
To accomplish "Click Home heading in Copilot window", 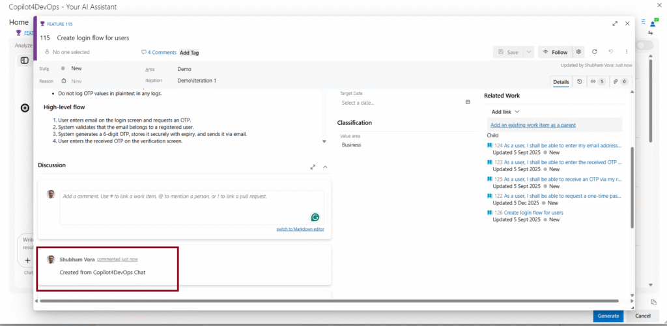I will (x=19, y=22).
